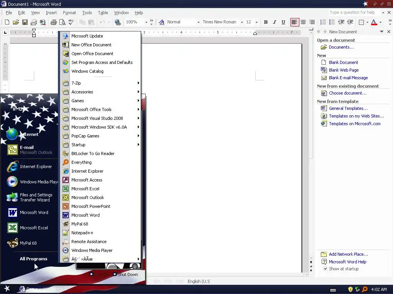Select Center paragraph alignment
The height and width of the screenshot is (294, 393).
click(303, 22)
